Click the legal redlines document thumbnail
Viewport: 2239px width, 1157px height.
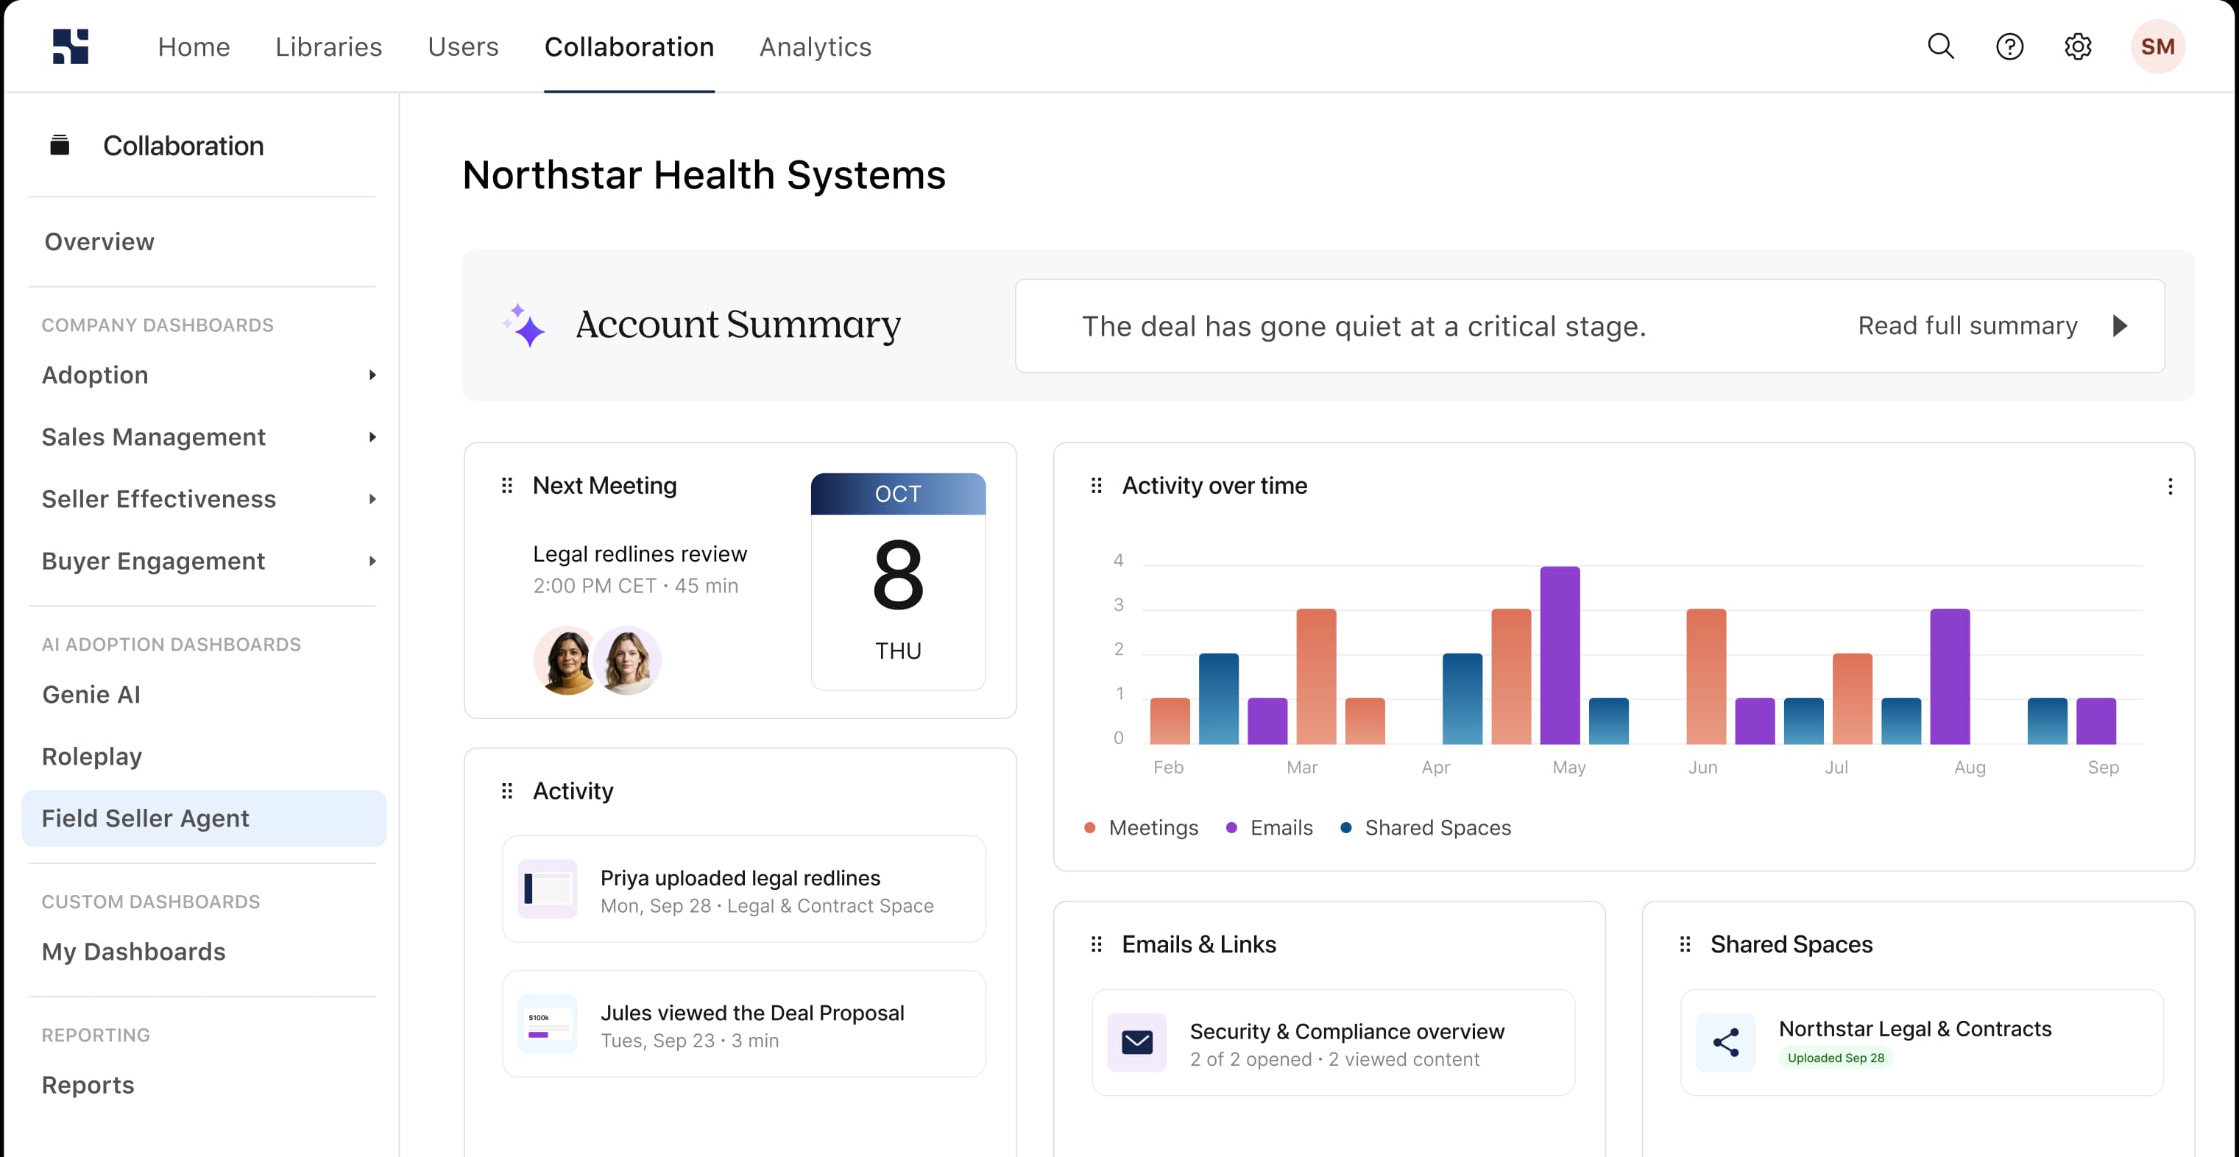coord(548,889)
